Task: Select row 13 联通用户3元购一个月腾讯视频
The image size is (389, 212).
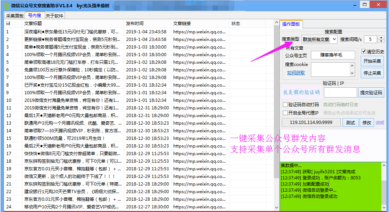Action: click(139, 123)
